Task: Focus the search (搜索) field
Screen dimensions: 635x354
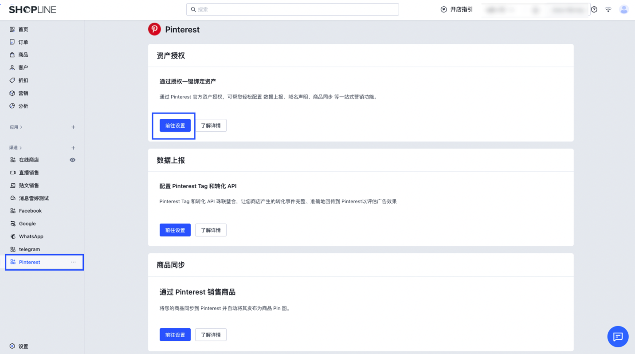Action: 293,9
